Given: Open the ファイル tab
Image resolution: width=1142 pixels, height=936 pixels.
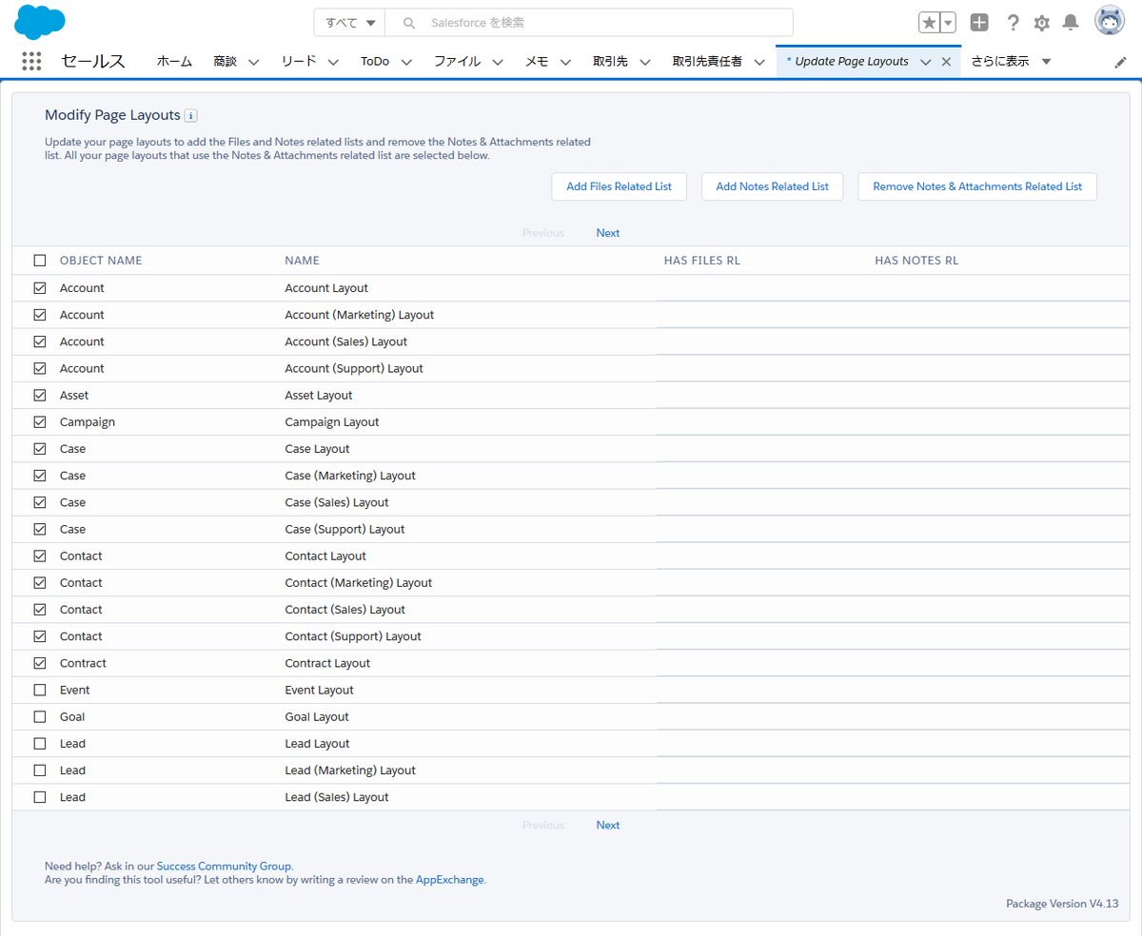Looking at the screenshot, I should (457, 61).
